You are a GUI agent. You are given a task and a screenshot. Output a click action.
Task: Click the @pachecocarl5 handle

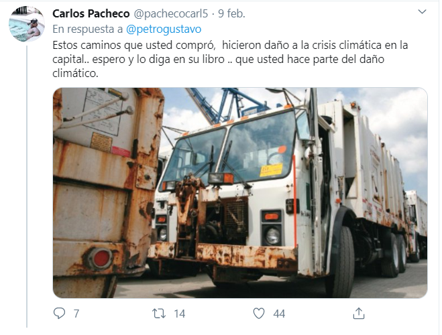170,13
